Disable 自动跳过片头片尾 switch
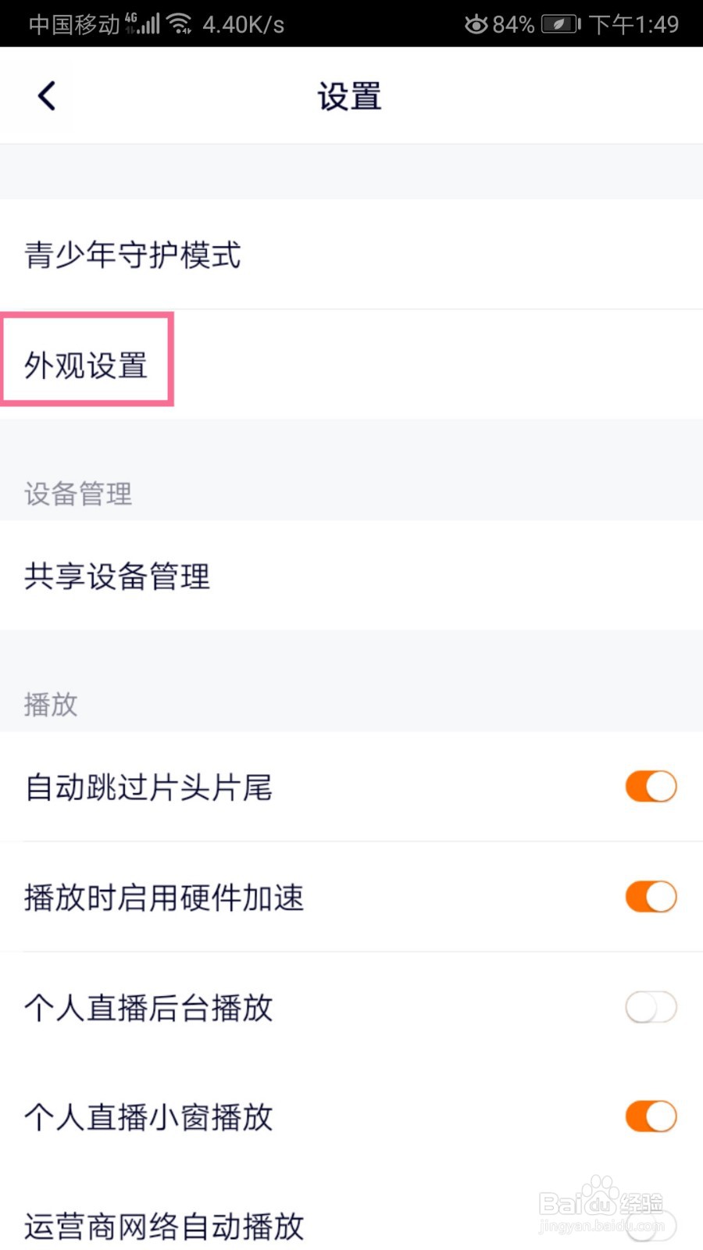The width and height of the screenshot is (703, 1250). (x=651, y=787)
